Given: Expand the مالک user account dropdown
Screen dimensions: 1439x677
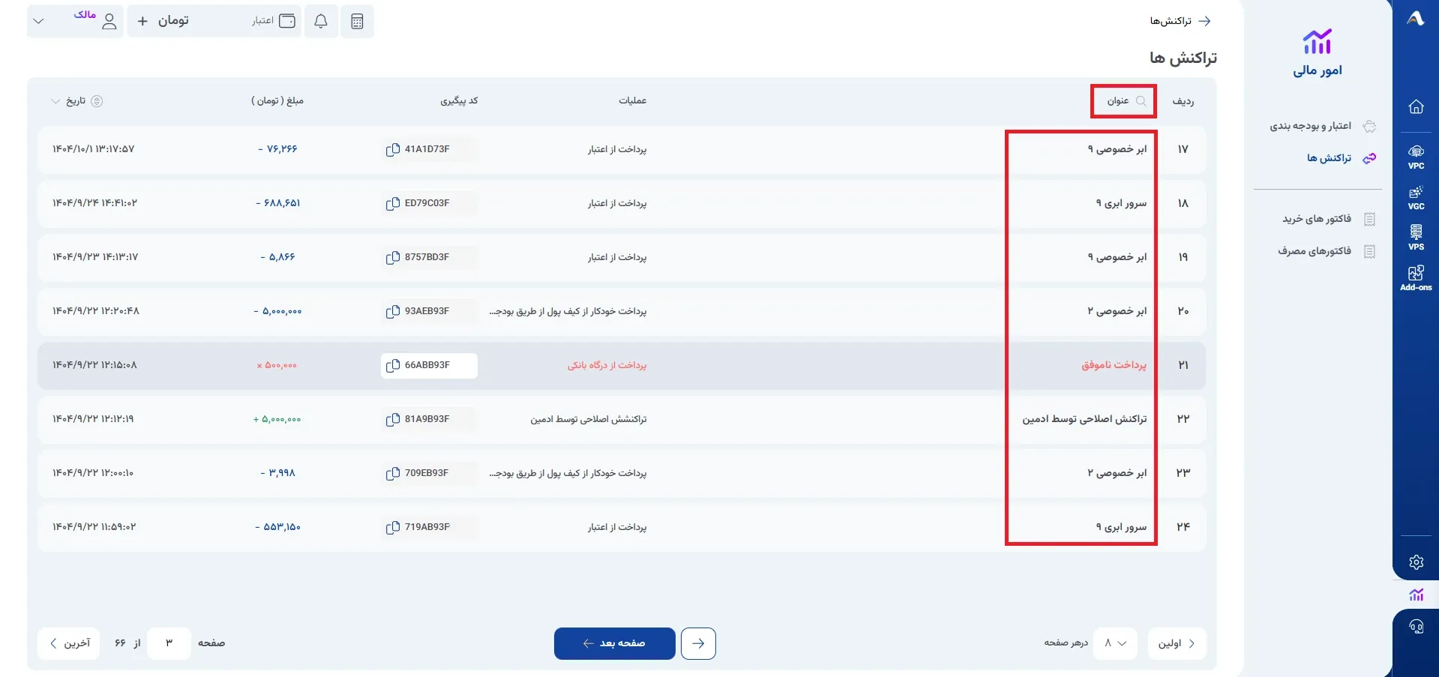Looking at the screenshot, I should tap(75, 21).
